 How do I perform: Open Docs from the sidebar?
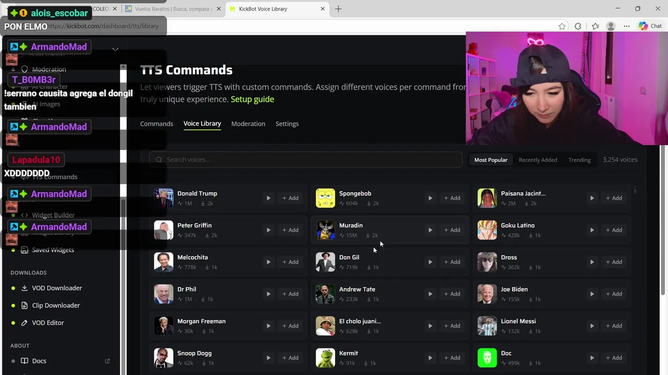pos(39,361)
